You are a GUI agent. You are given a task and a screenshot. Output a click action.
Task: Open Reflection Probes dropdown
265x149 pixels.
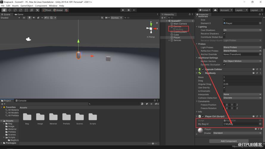point(242,51)
